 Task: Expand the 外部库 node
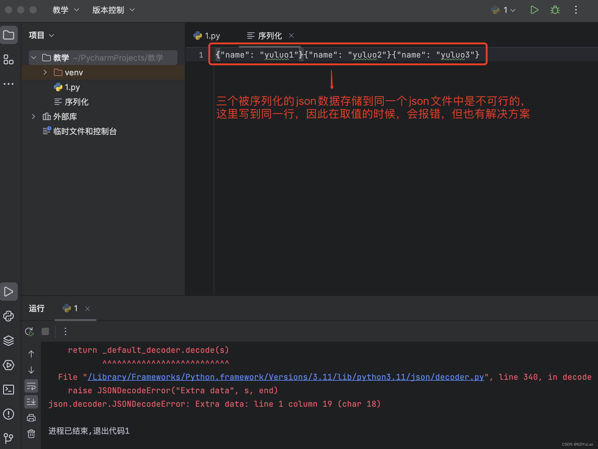coord(33,116)
